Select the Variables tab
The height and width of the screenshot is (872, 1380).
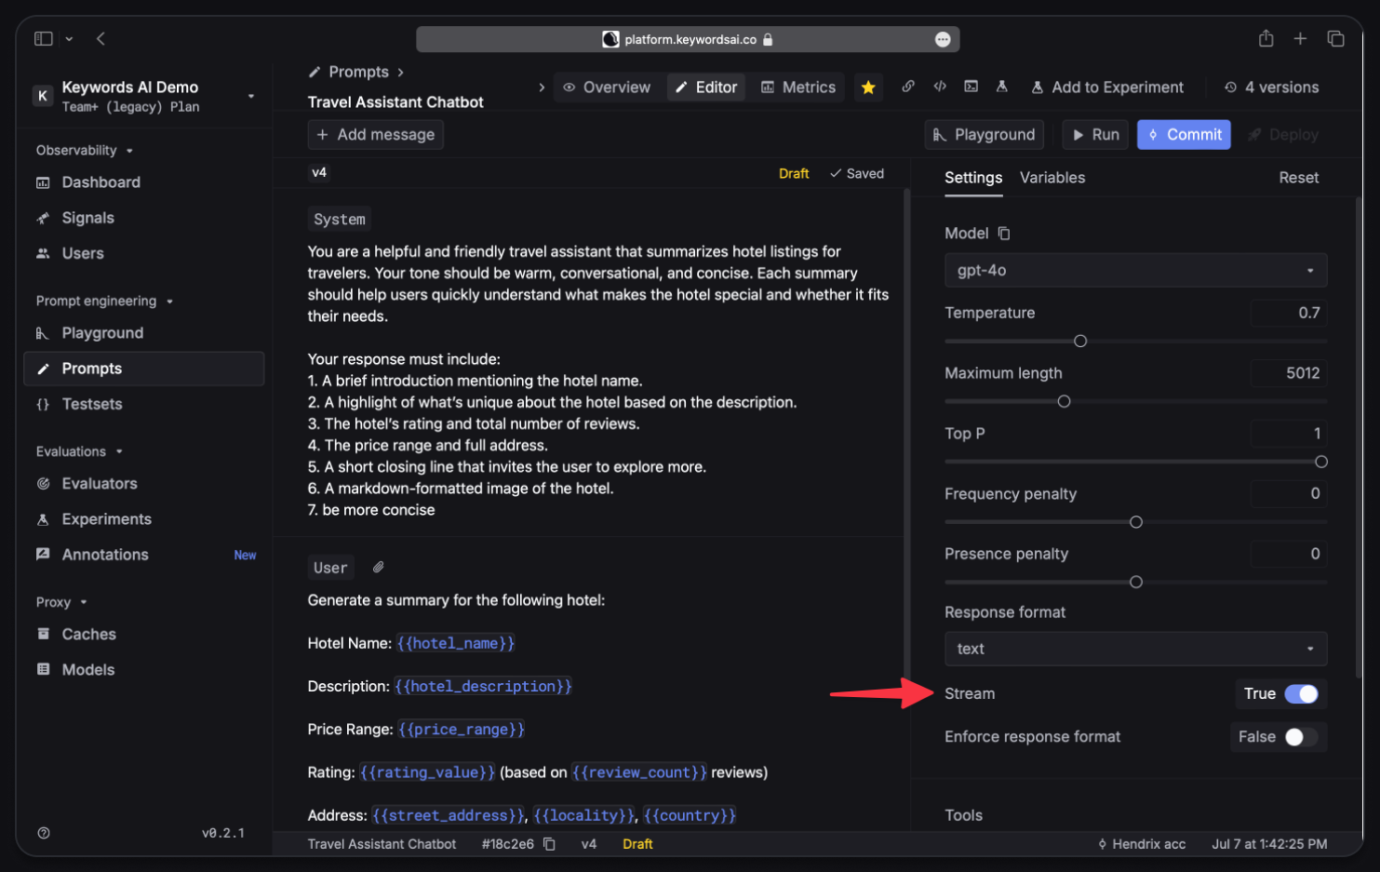[x=1052, y=178]
